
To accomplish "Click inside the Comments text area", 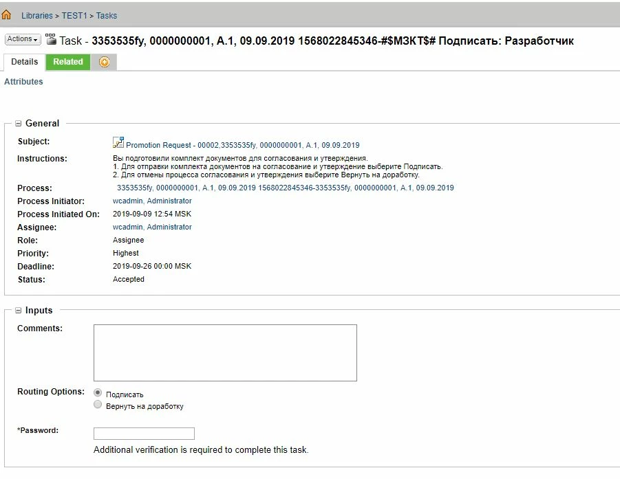I will pos(225,353).
